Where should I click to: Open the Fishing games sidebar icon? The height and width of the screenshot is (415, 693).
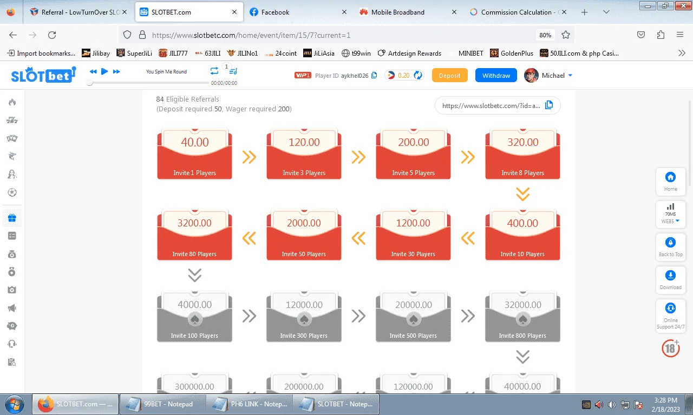[x=12, y=156]
